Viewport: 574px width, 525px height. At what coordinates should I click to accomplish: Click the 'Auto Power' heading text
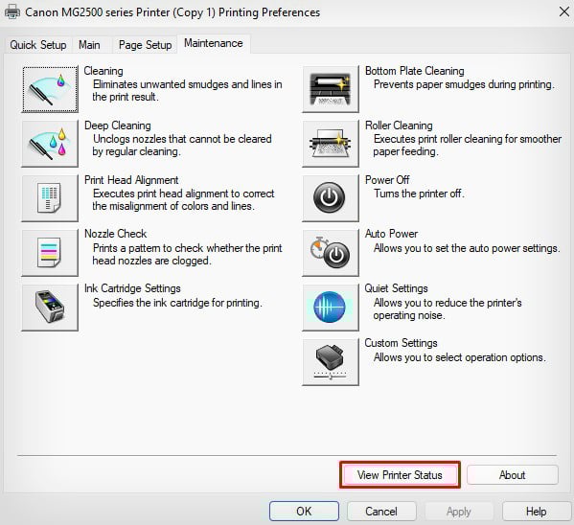[x=391, y=234]
